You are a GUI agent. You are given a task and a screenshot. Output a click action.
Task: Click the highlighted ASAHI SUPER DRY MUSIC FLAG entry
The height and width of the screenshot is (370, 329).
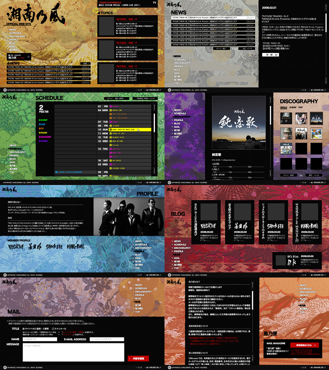[130, 130]
